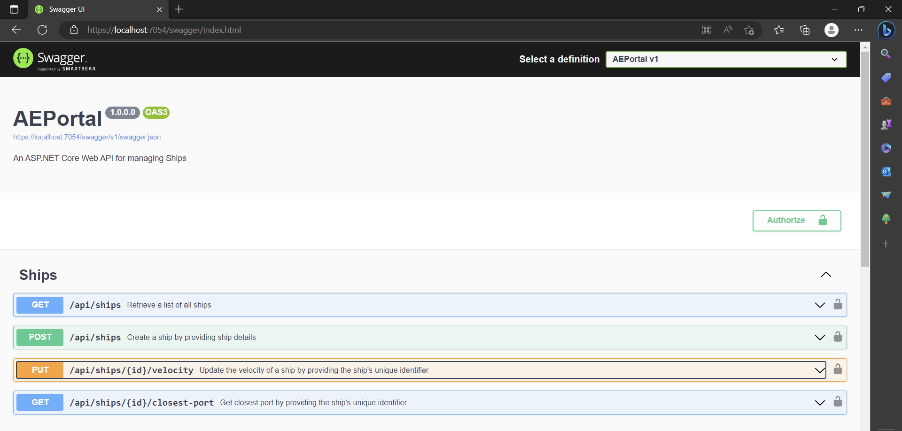
Task: Collapse the Ships section
Action: pos(826,275)
